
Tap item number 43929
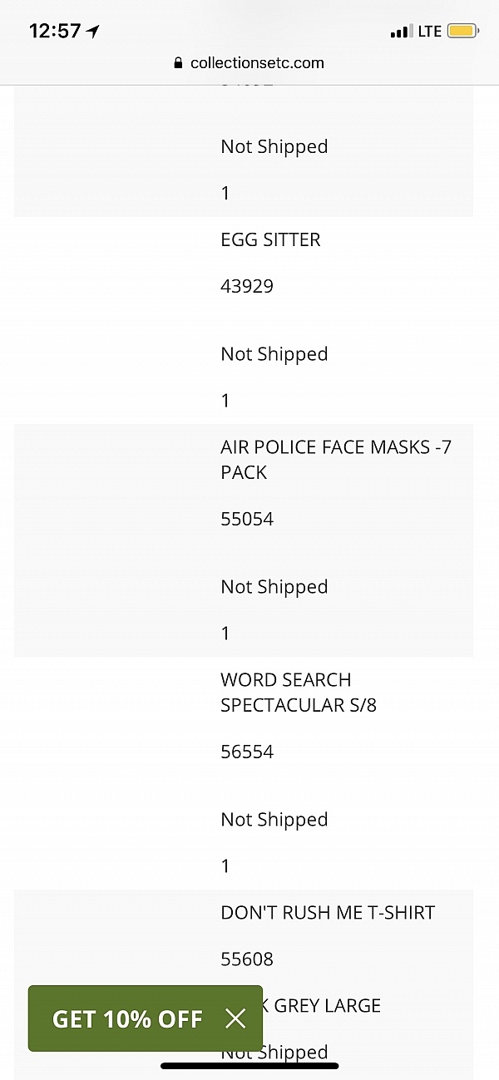click(x=247, y=286)
